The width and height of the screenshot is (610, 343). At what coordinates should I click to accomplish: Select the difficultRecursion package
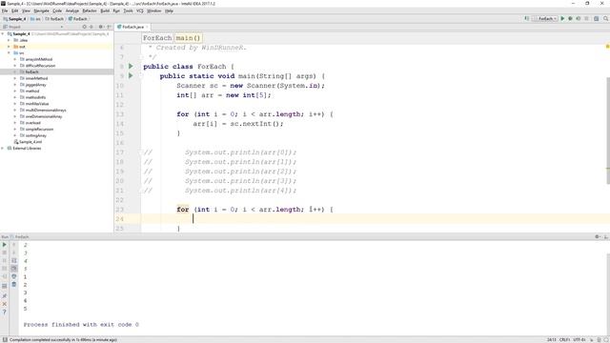40,66
